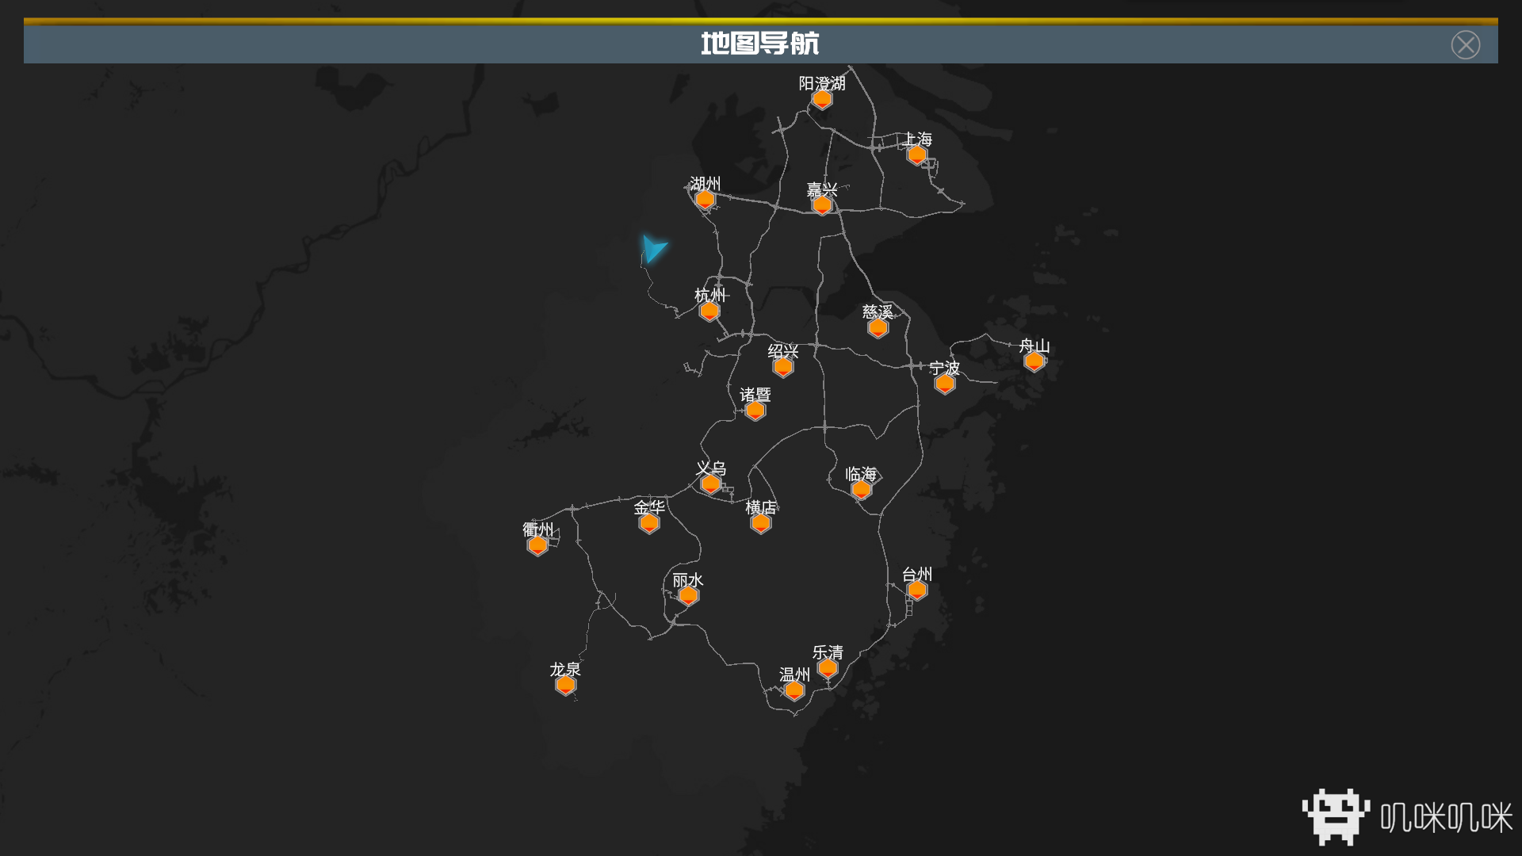Select the 义乌 city marker
The image size is (1522, 856).
[710, 484]
